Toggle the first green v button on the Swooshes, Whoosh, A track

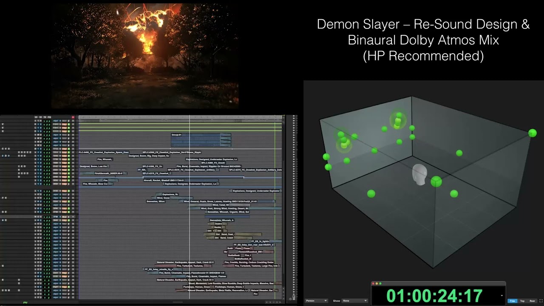tap(44, 220)
